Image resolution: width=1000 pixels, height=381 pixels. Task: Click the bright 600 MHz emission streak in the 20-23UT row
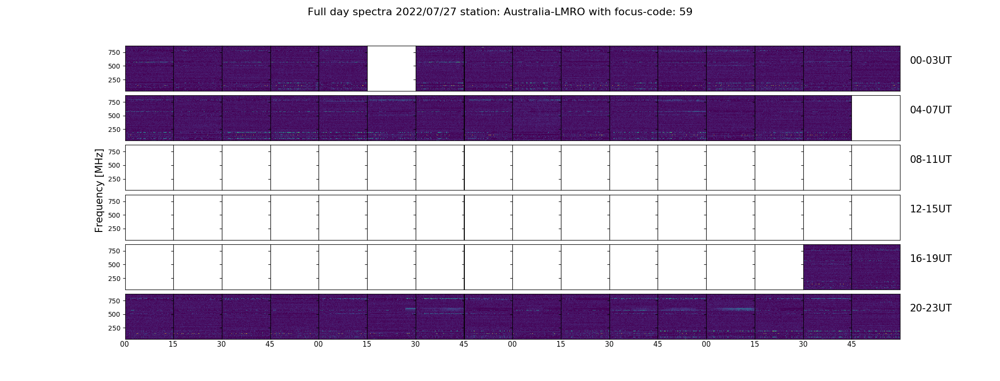(x=736, y=309)
